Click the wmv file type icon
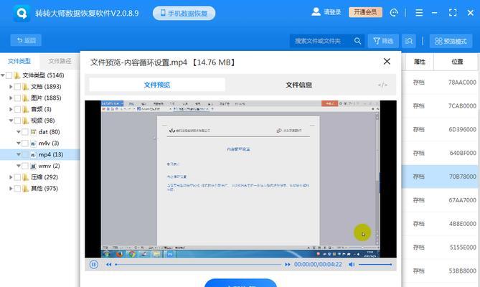The width and height of the screenshot is (480, 287). click(x=34, y=166)
